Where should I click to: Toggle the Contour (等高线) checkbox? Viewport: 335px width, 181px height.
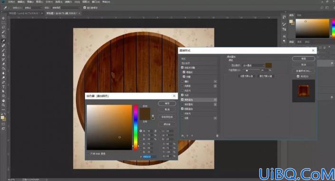coord(184,72)
